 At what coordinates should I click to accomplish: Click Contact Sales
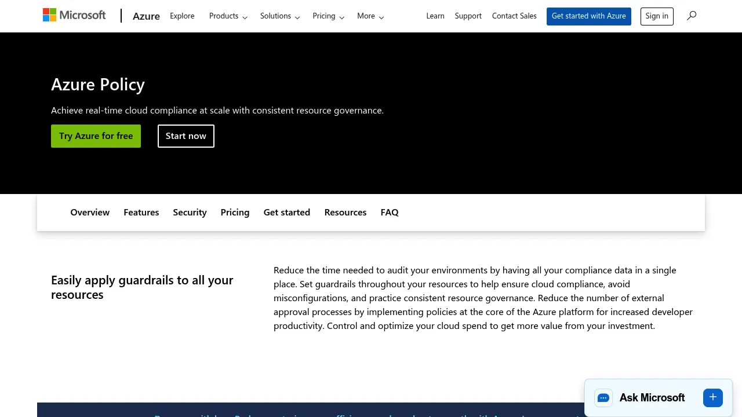pyautogui.click(x=514, y=16)
